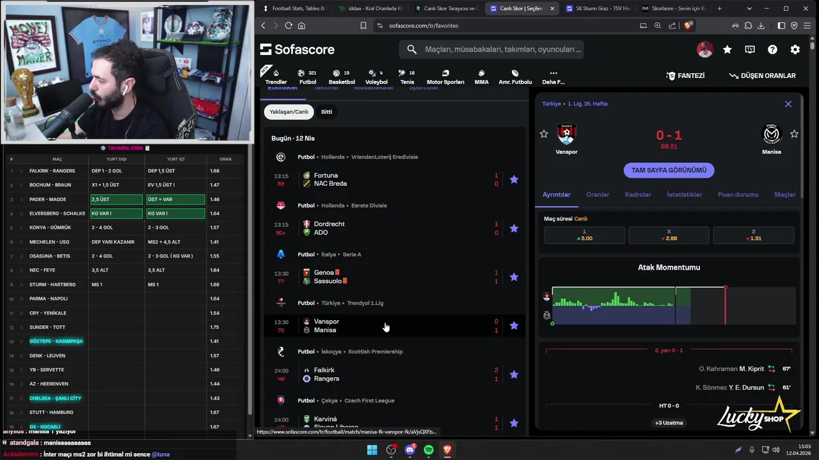Toggle favorite star for Karviná match

pos(514,422)
